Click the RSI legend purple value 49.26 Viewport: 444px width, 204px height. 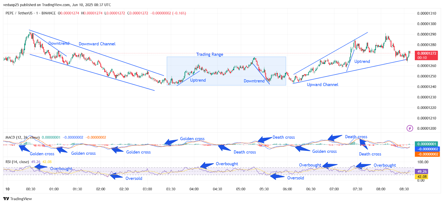pos(36,162)
